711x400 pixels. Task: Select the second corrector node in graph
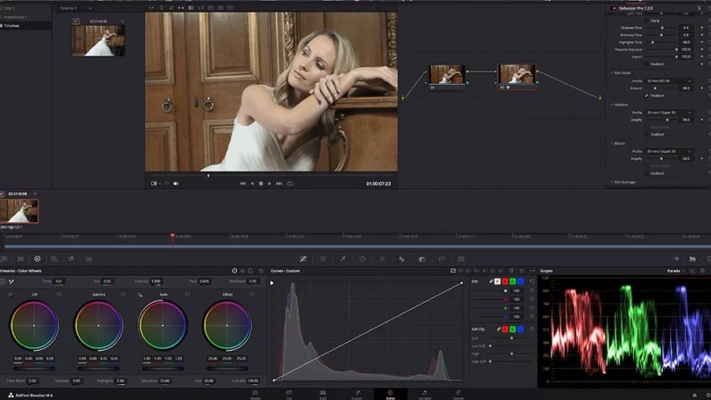(516, 77)
